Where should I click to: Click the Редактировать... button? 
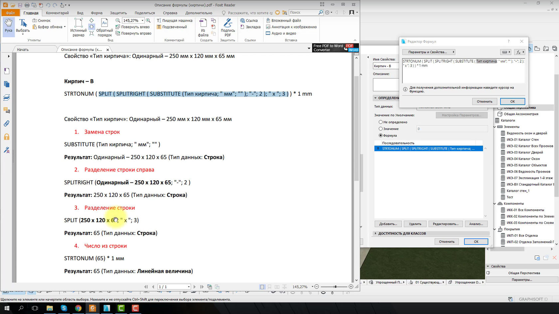tap(446, 224)
